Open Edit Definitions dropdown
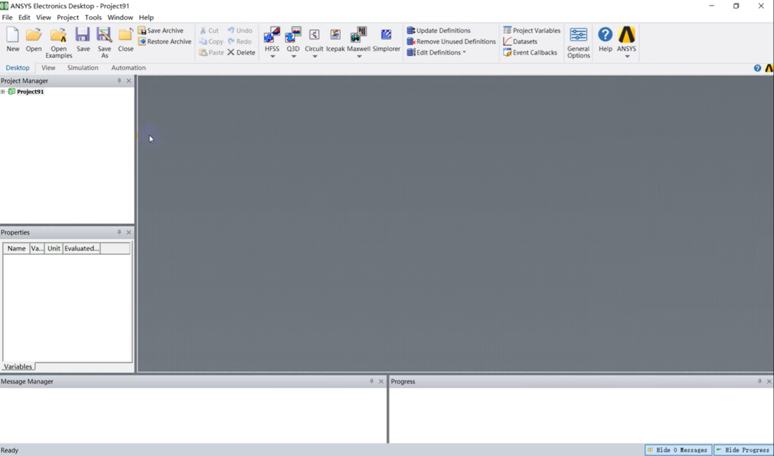Screen dimensions: 774x456 point(436,52)
